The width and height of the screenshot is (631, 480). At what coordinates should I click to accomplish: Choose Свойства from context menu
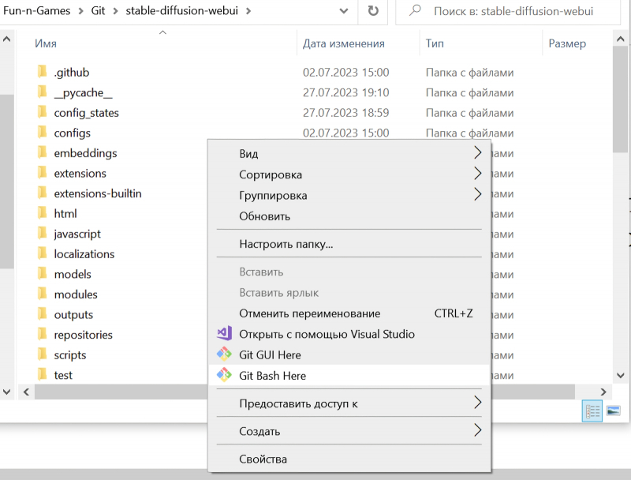point(263,459)
